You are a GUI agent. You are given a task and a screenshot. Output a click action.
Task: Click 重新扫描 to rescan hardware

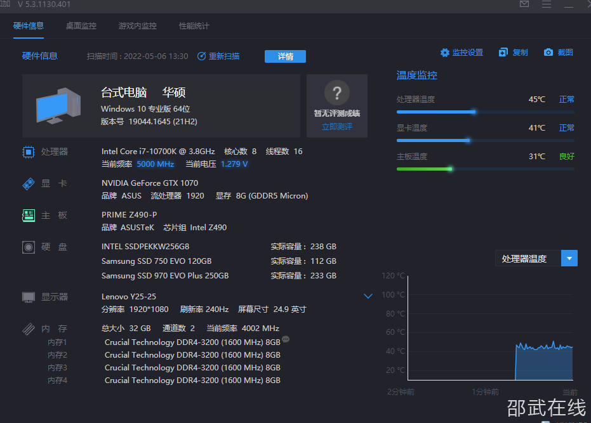click(218, 56)
